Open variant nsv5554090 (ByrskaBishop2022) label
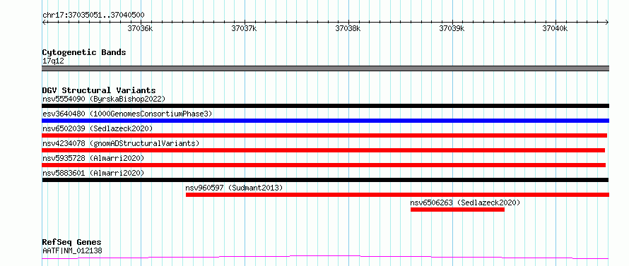Viewport: 629px width, 266px height. pos(104,99)
